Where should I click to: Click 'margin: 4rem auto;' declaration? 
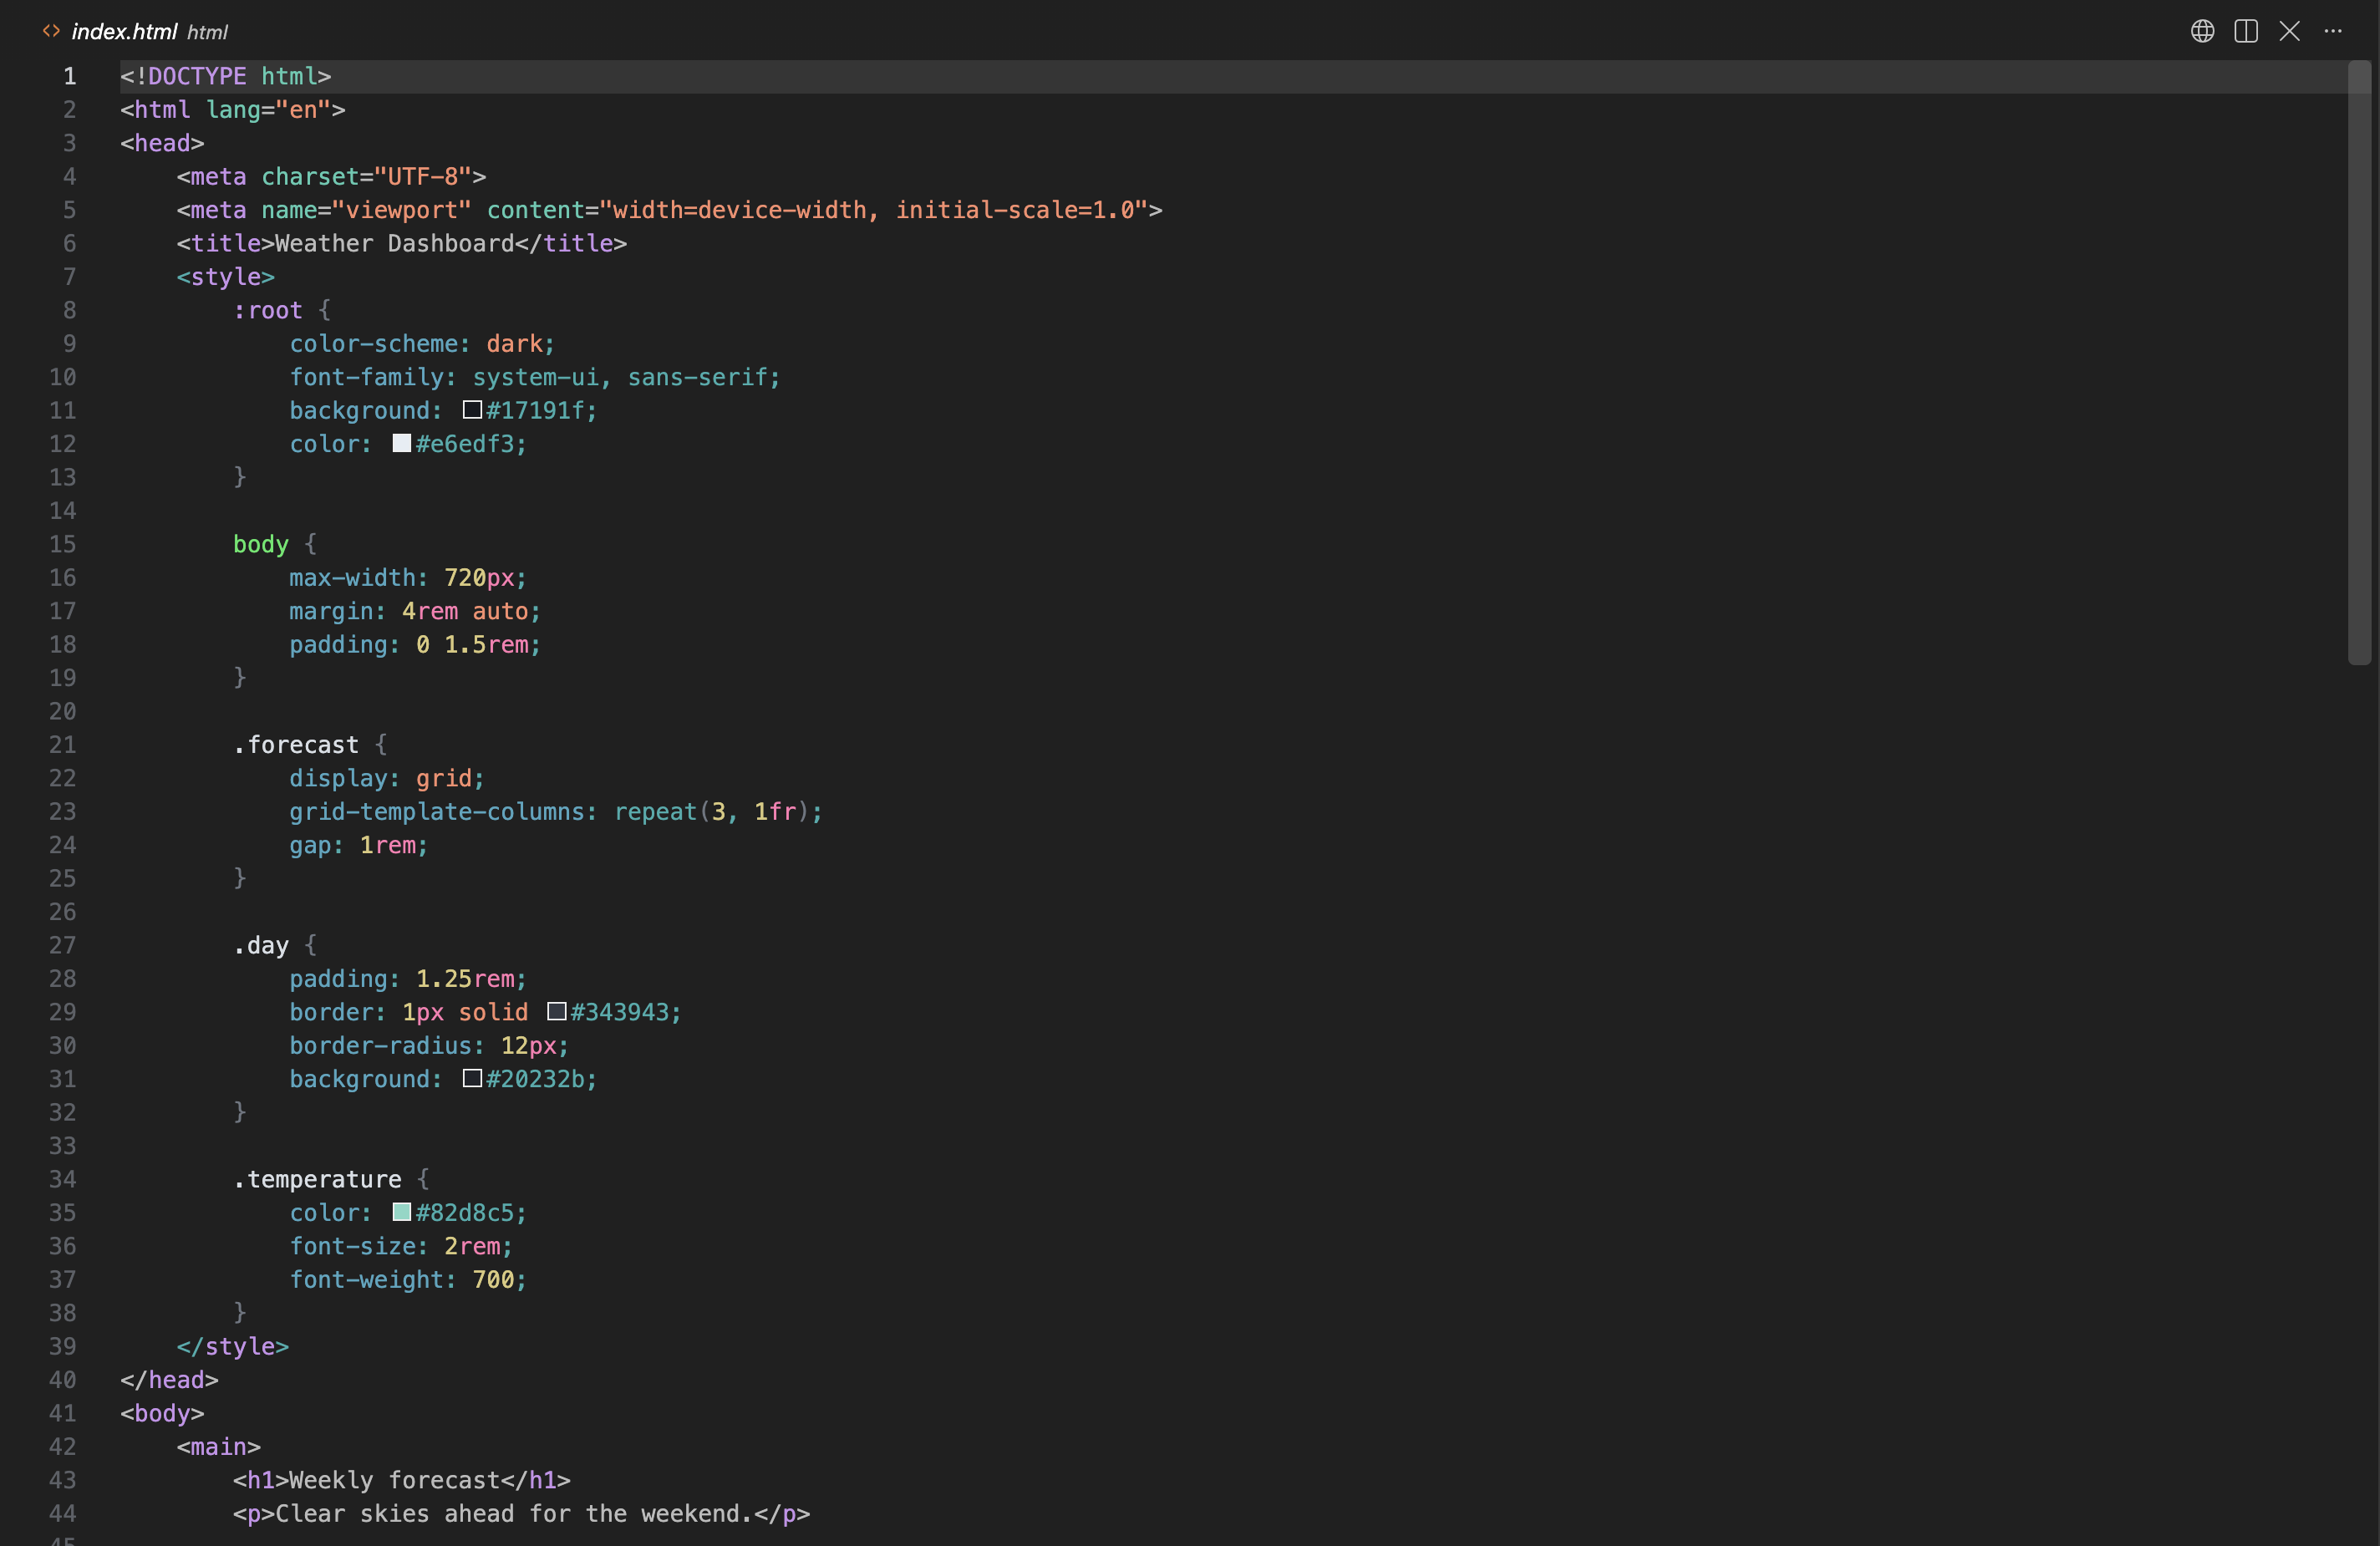(415, 611)
